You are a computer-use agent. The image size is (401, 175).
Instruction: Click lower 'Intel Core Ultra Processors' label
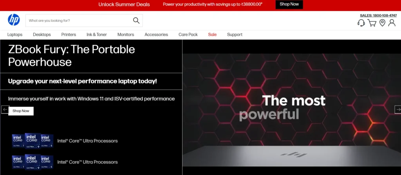(87, 162)
